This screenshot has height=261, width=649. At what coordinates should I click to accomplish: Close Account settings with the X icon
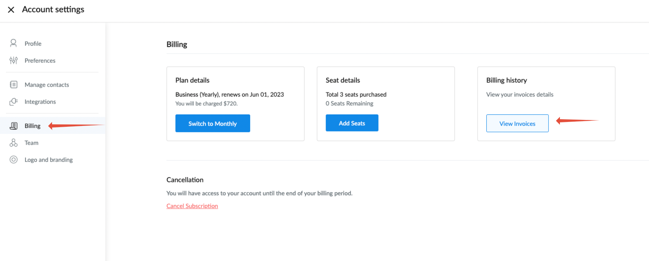[x=11, y=10]
